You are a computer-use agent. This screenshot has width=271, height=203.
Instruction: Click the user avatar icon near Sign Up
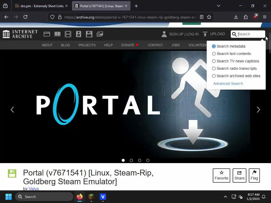click(x=164, y=34)
